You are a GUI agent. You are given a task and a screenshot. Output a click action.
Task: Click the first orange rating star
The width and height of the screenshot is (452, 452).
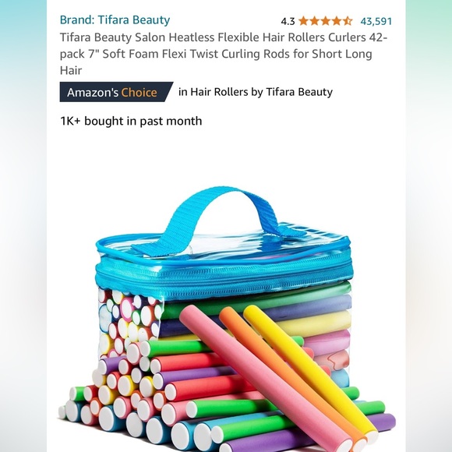point(303,21)
